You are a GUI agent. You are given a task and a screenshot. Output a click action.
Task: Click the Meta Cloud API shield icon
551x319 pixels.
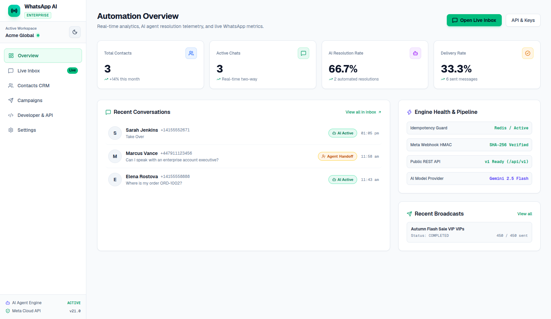click(8, 311)
